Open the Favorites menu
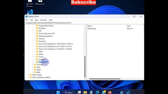Screen dimensions: 168x94 tap(43, 20)
